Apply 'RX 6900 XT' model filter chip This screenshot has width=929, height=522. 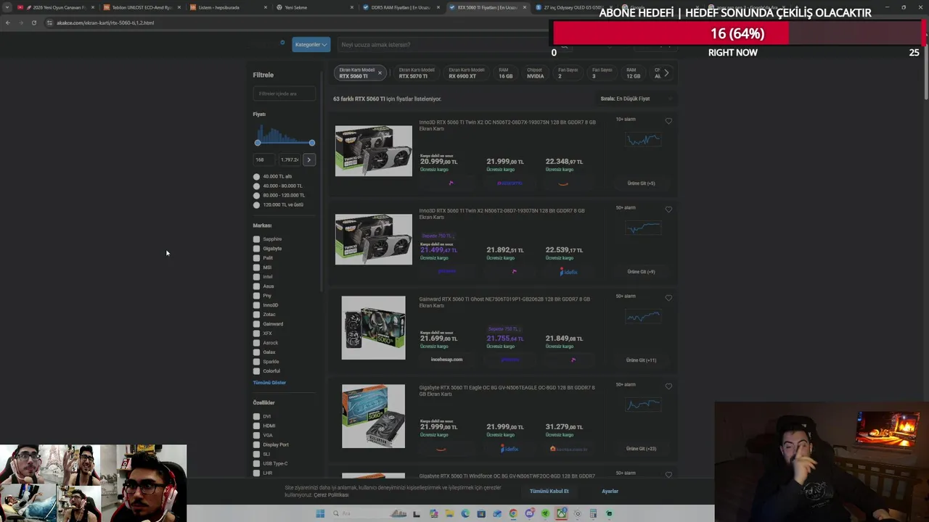coord(467,72)
